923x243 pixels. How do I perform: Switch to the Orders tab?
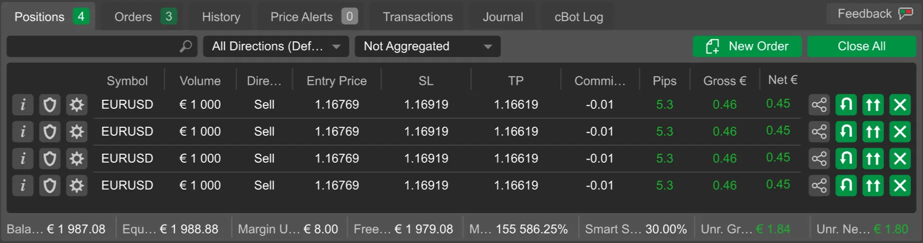[144, 17]
